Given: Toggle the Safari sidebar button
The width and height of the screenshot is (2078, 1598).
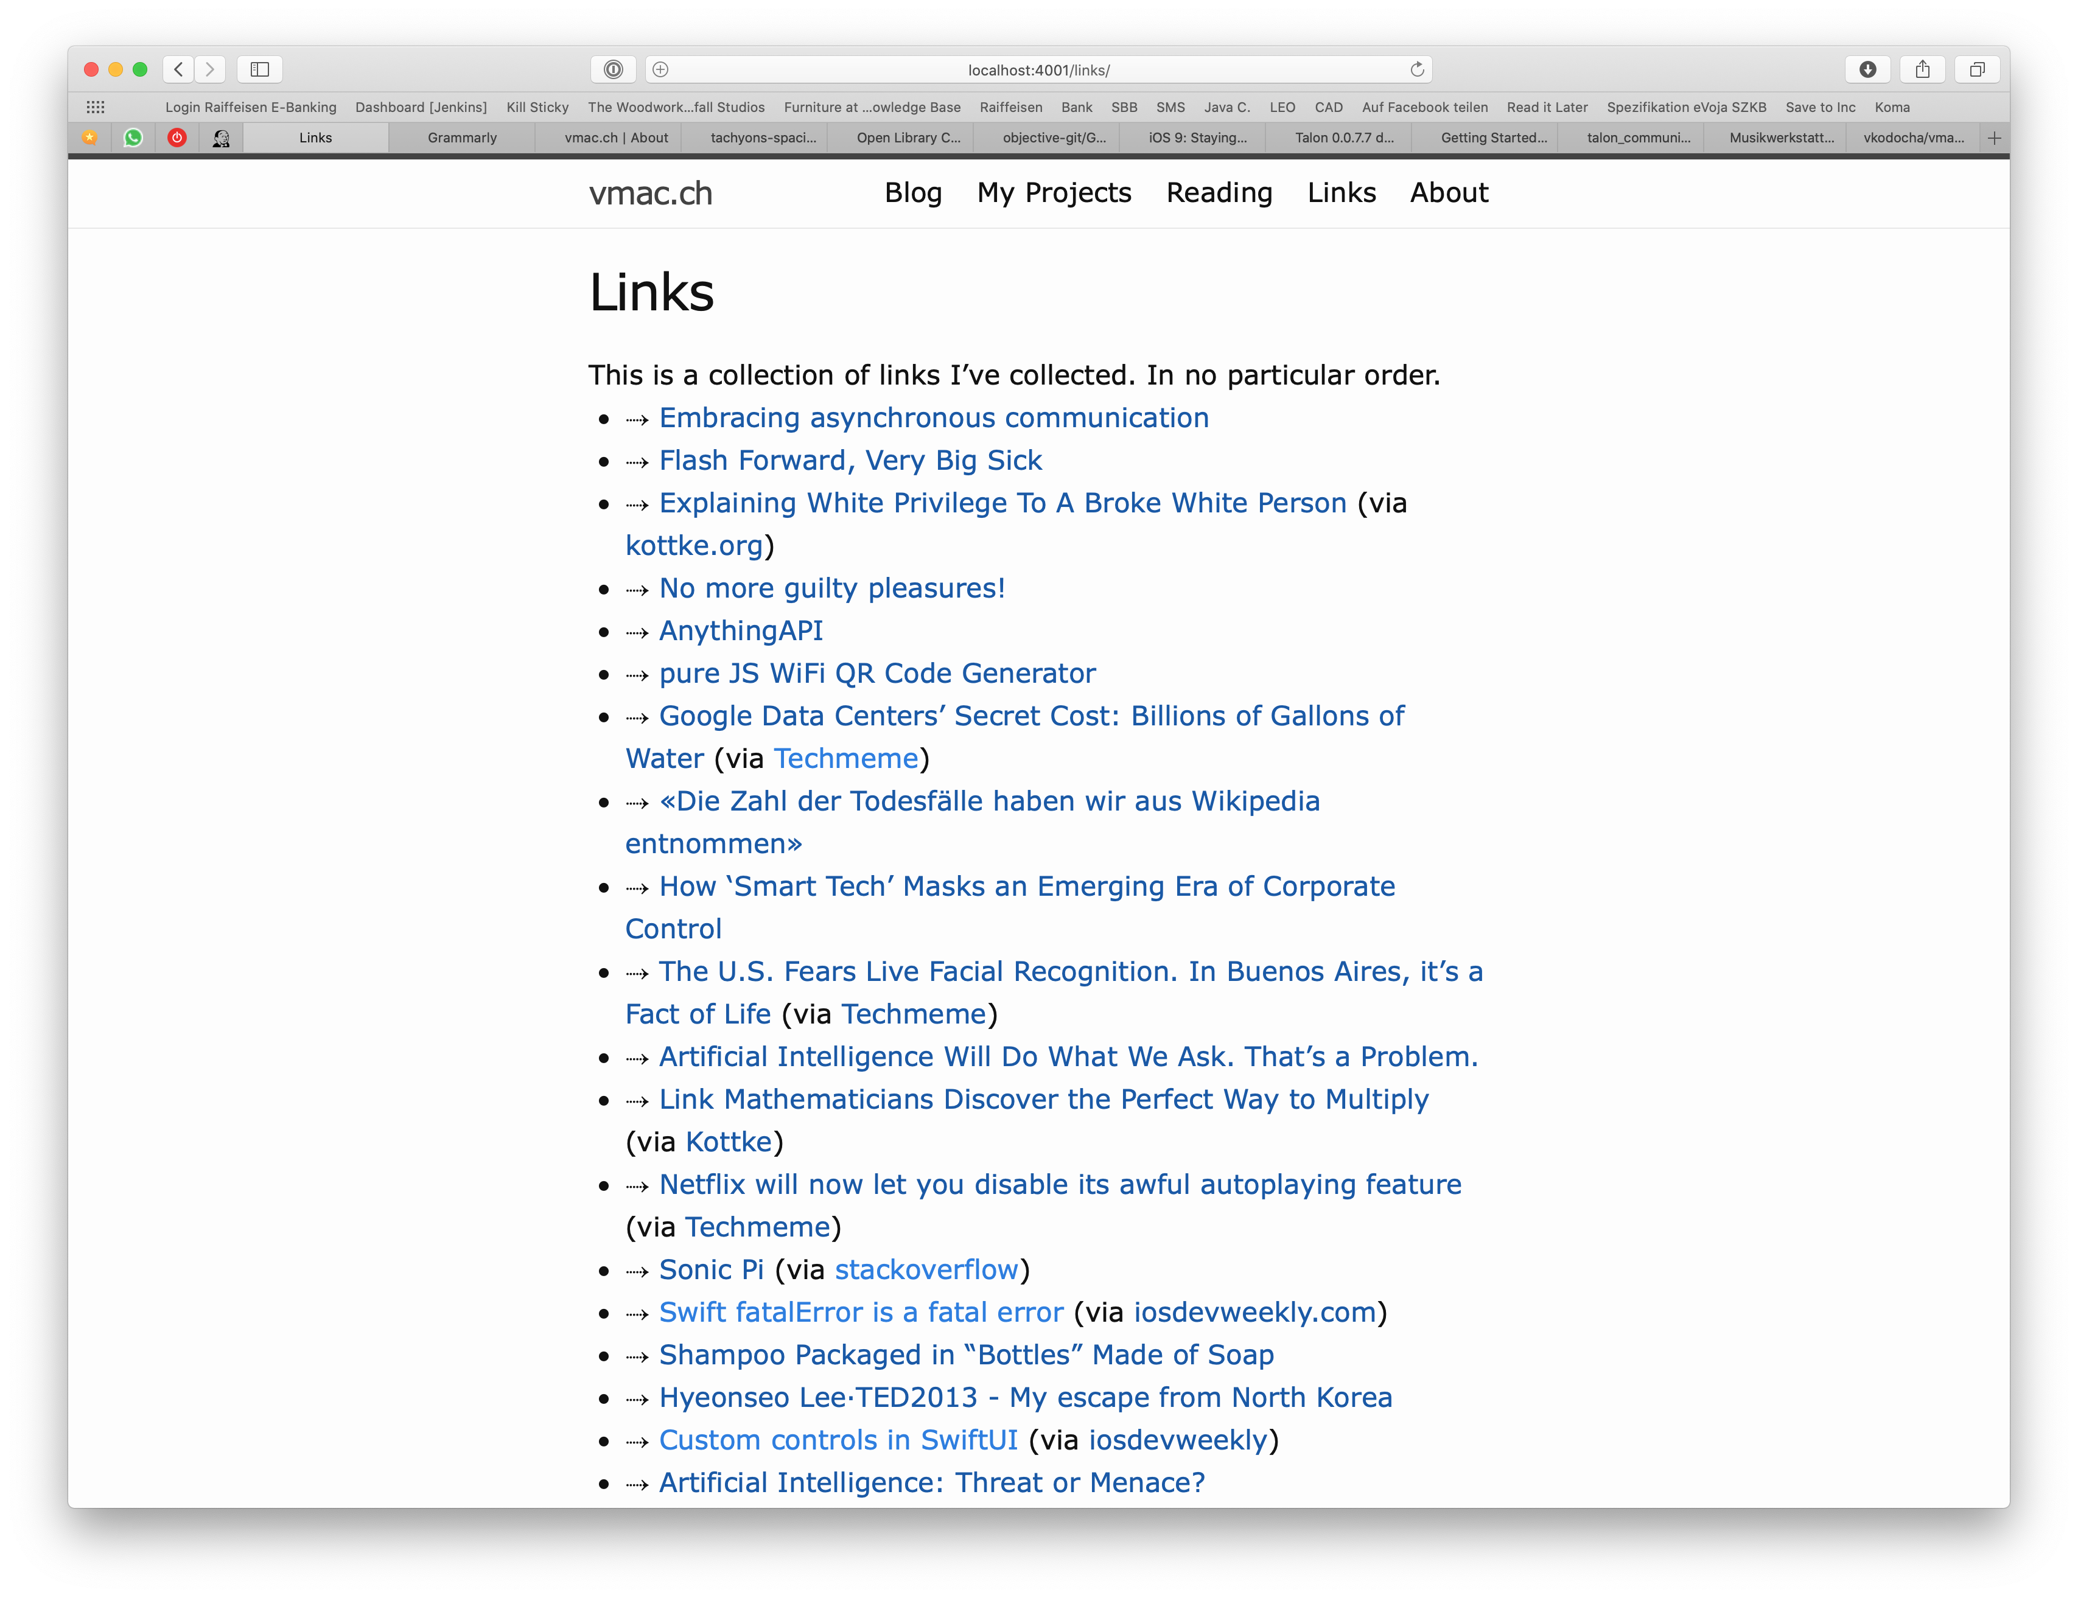Looking at the screenshot, I should [x=260, y=69].
